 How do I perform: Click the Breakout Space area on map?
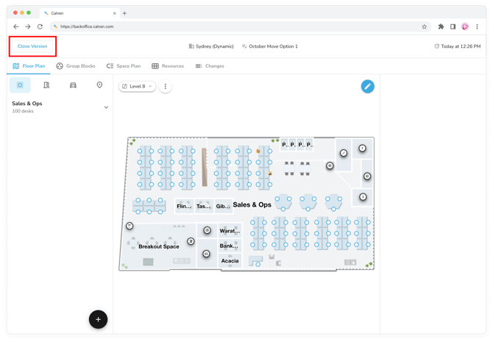pos(159,246)
